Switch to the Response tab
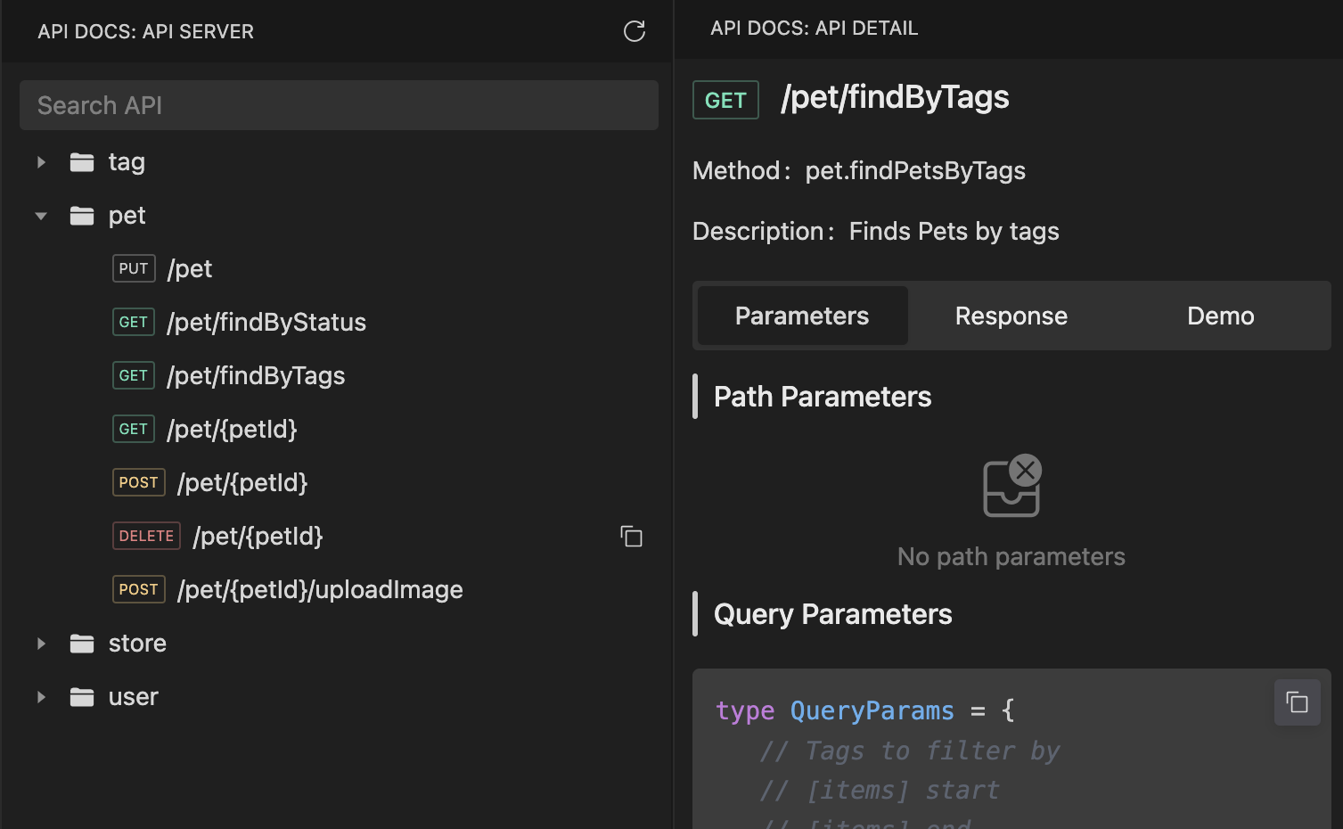This screenshot has height=829, width=1343. 1011,316
